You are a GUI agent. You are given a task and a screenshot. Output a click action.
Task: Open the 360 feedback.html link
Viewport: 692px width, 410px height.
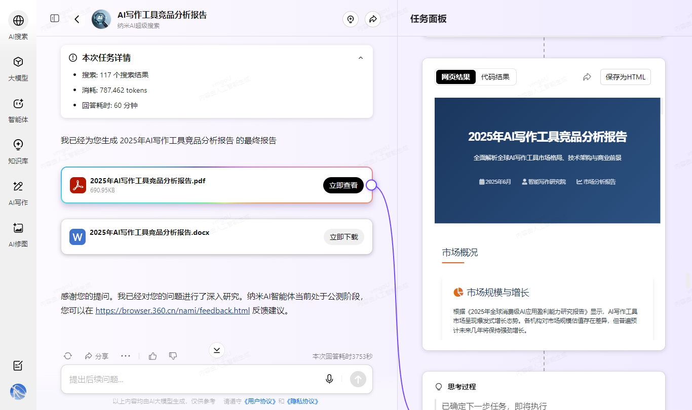click(x=173, y=311)
